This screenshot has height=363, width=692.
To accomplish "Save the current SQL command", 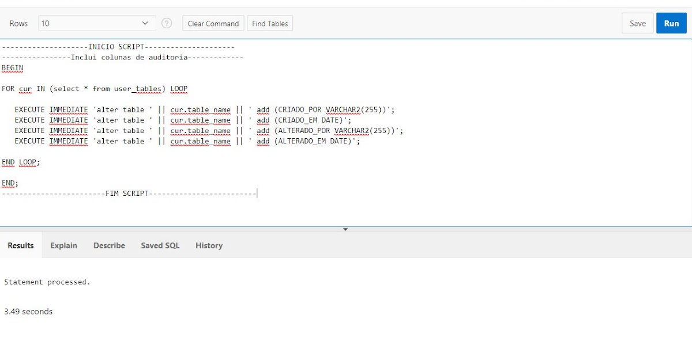I will (637, 23).
